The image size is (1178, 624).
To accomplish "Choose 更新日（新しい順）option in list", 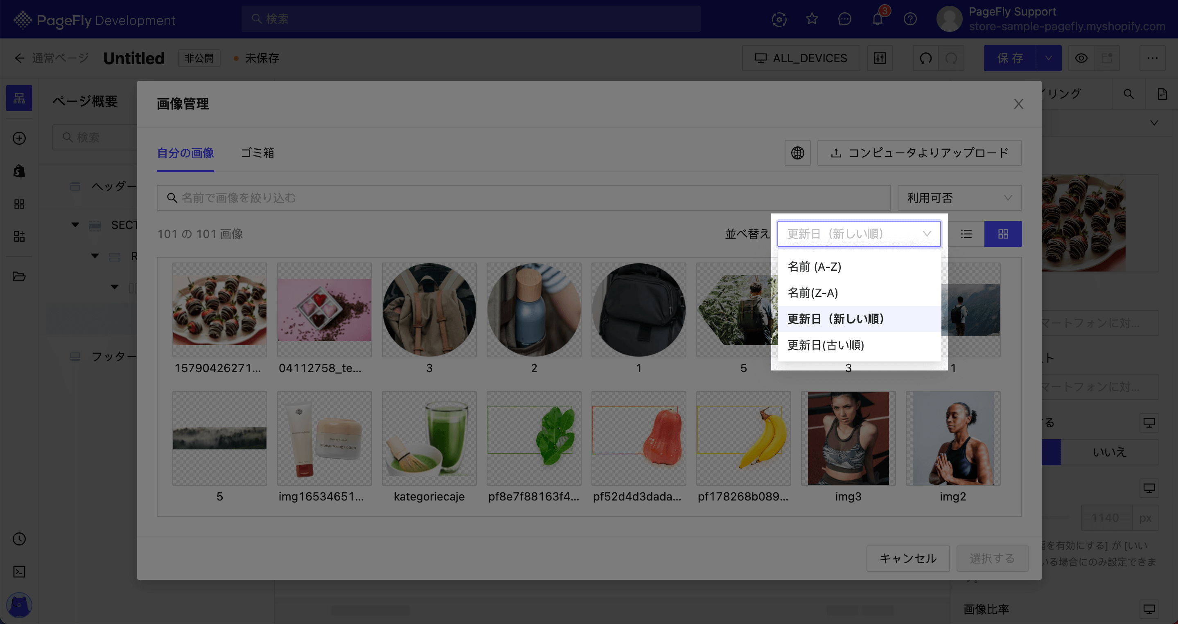I will tap(859, 319).
